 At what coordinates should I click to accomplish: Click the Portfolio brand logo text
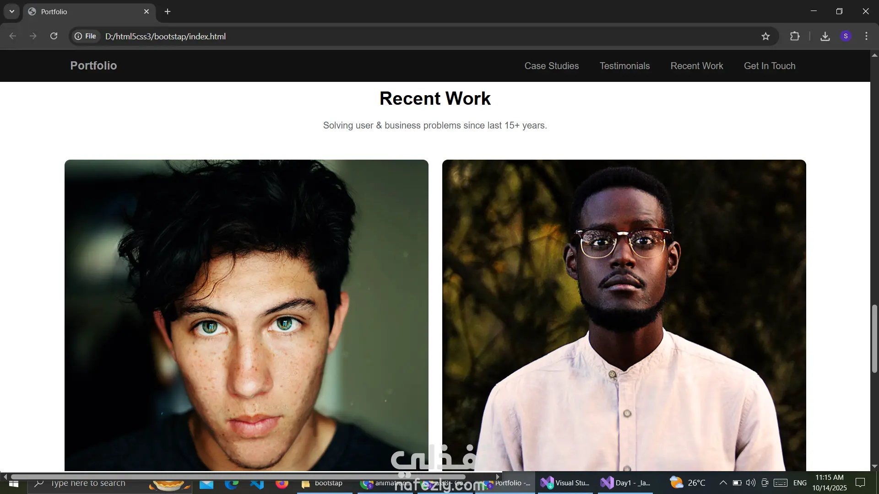(x=93, y=65)
